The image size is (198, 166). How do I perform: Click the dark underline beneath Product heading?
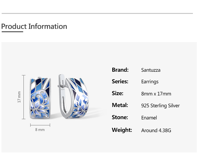(12, 32)
